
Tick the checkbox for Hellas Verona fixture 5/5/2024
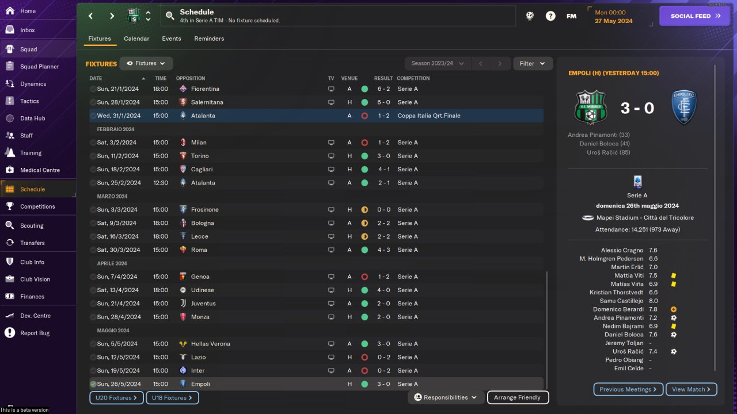pyautogui.click(x=93, y=344)
